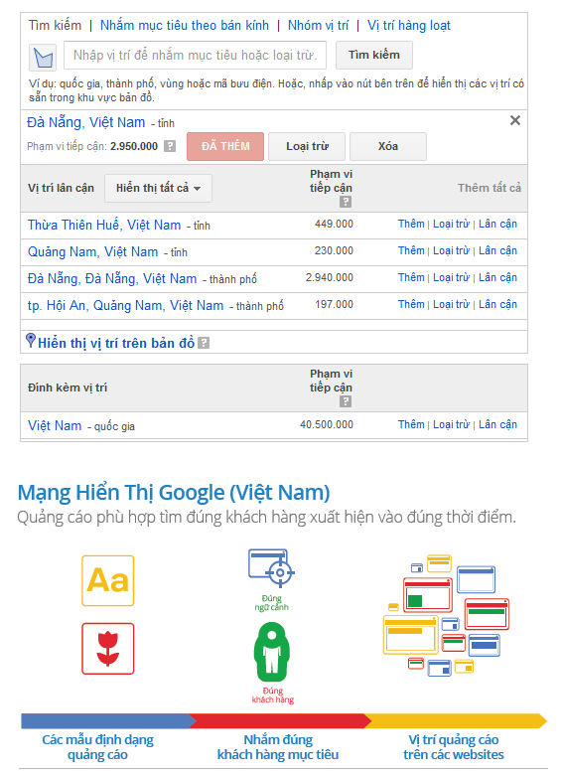Click the 449.000 reach value
This screenshot has height=774, width=562.
[334, 225]
